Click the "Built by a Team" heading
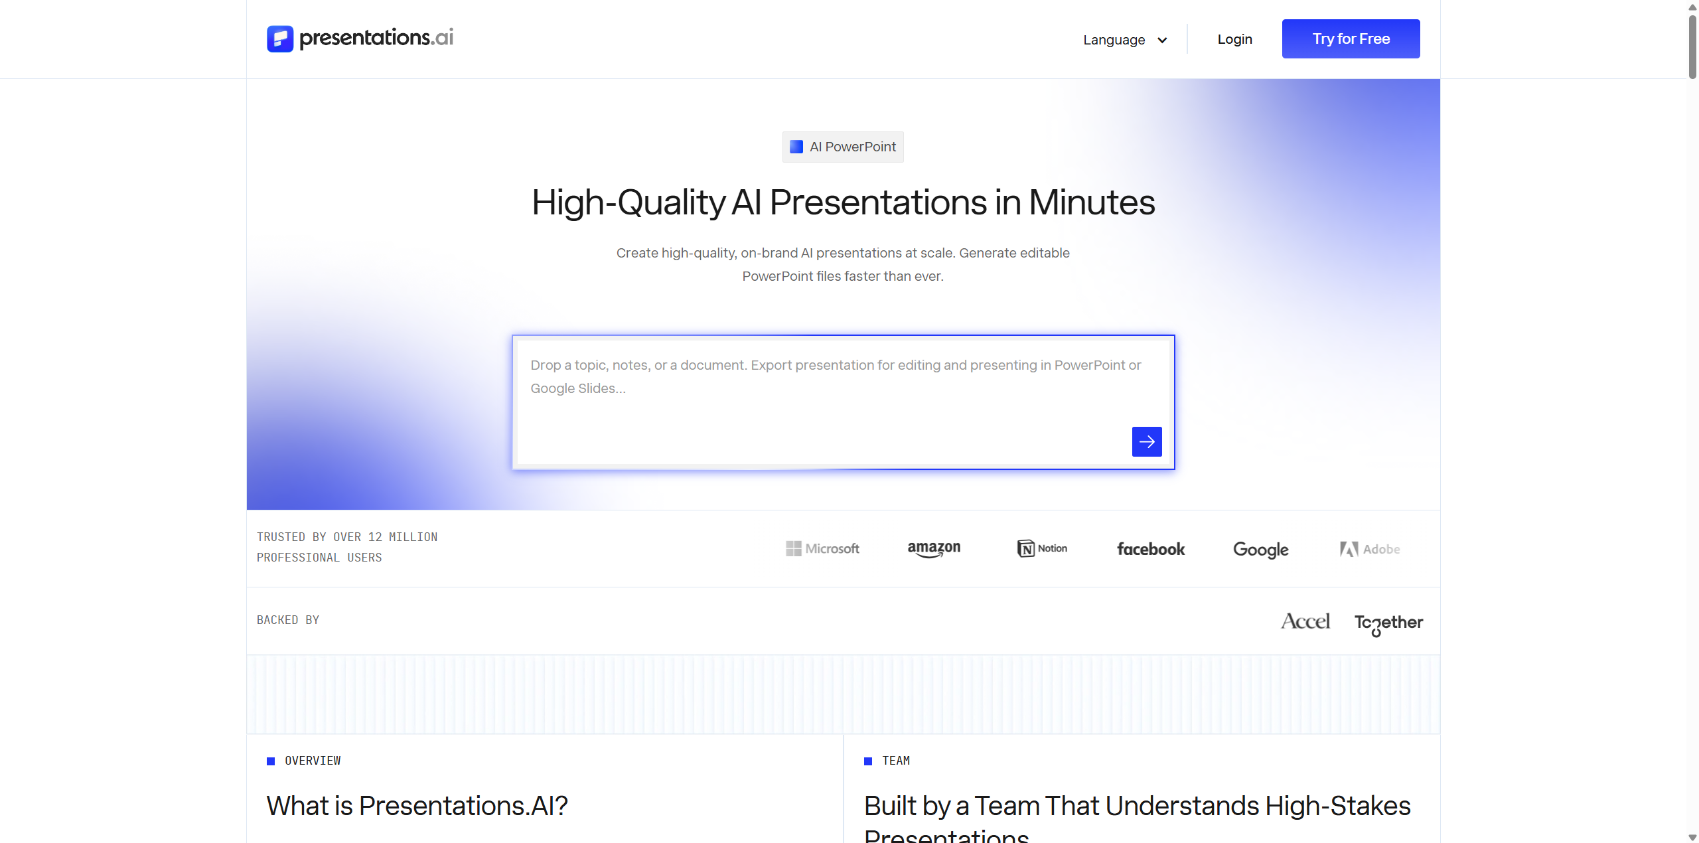This screenshot has width=1699, height=843. (x=1137, y=817)
